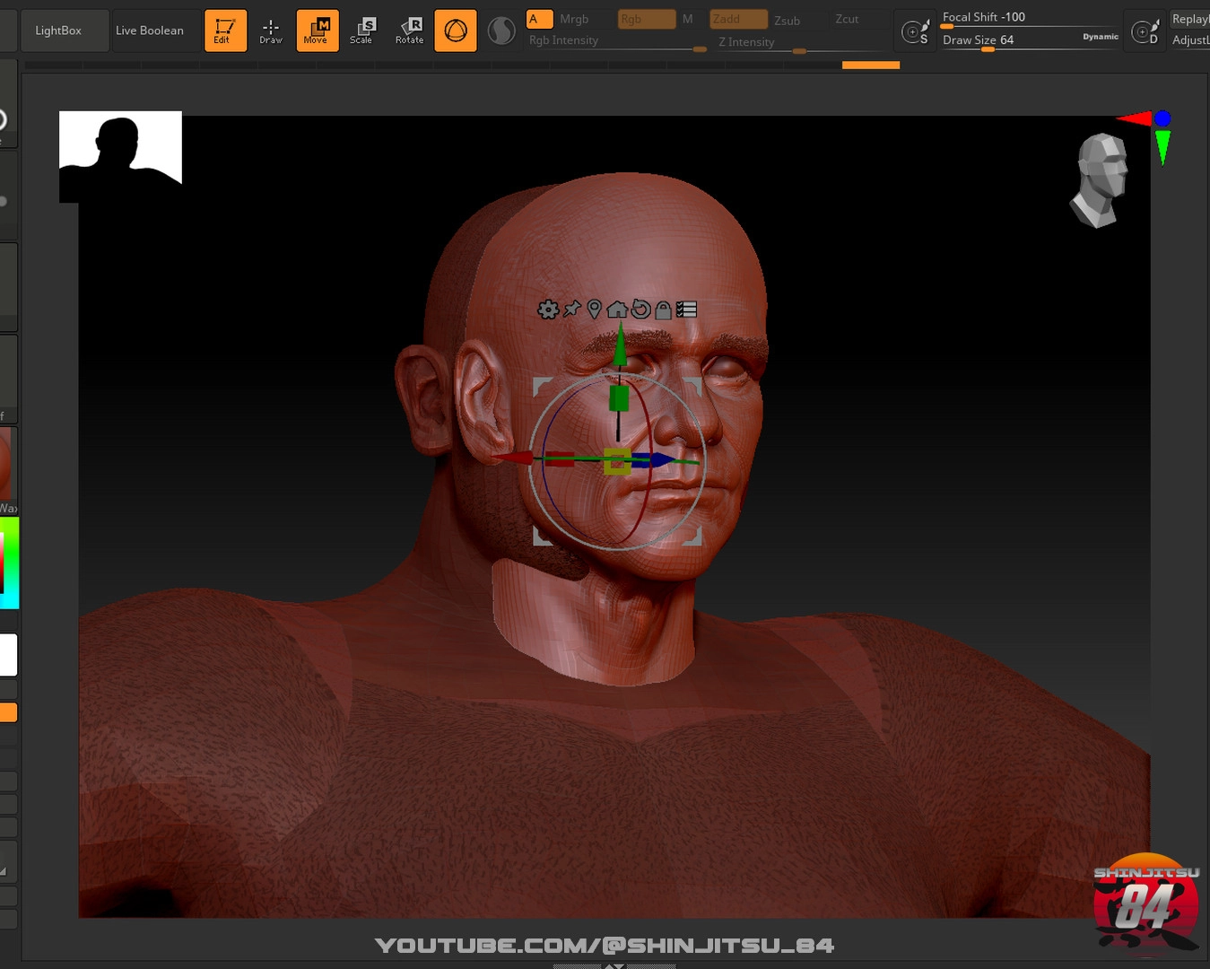Toggle Edit mode button
The image size is (1210, 969).
coord(225,31)
